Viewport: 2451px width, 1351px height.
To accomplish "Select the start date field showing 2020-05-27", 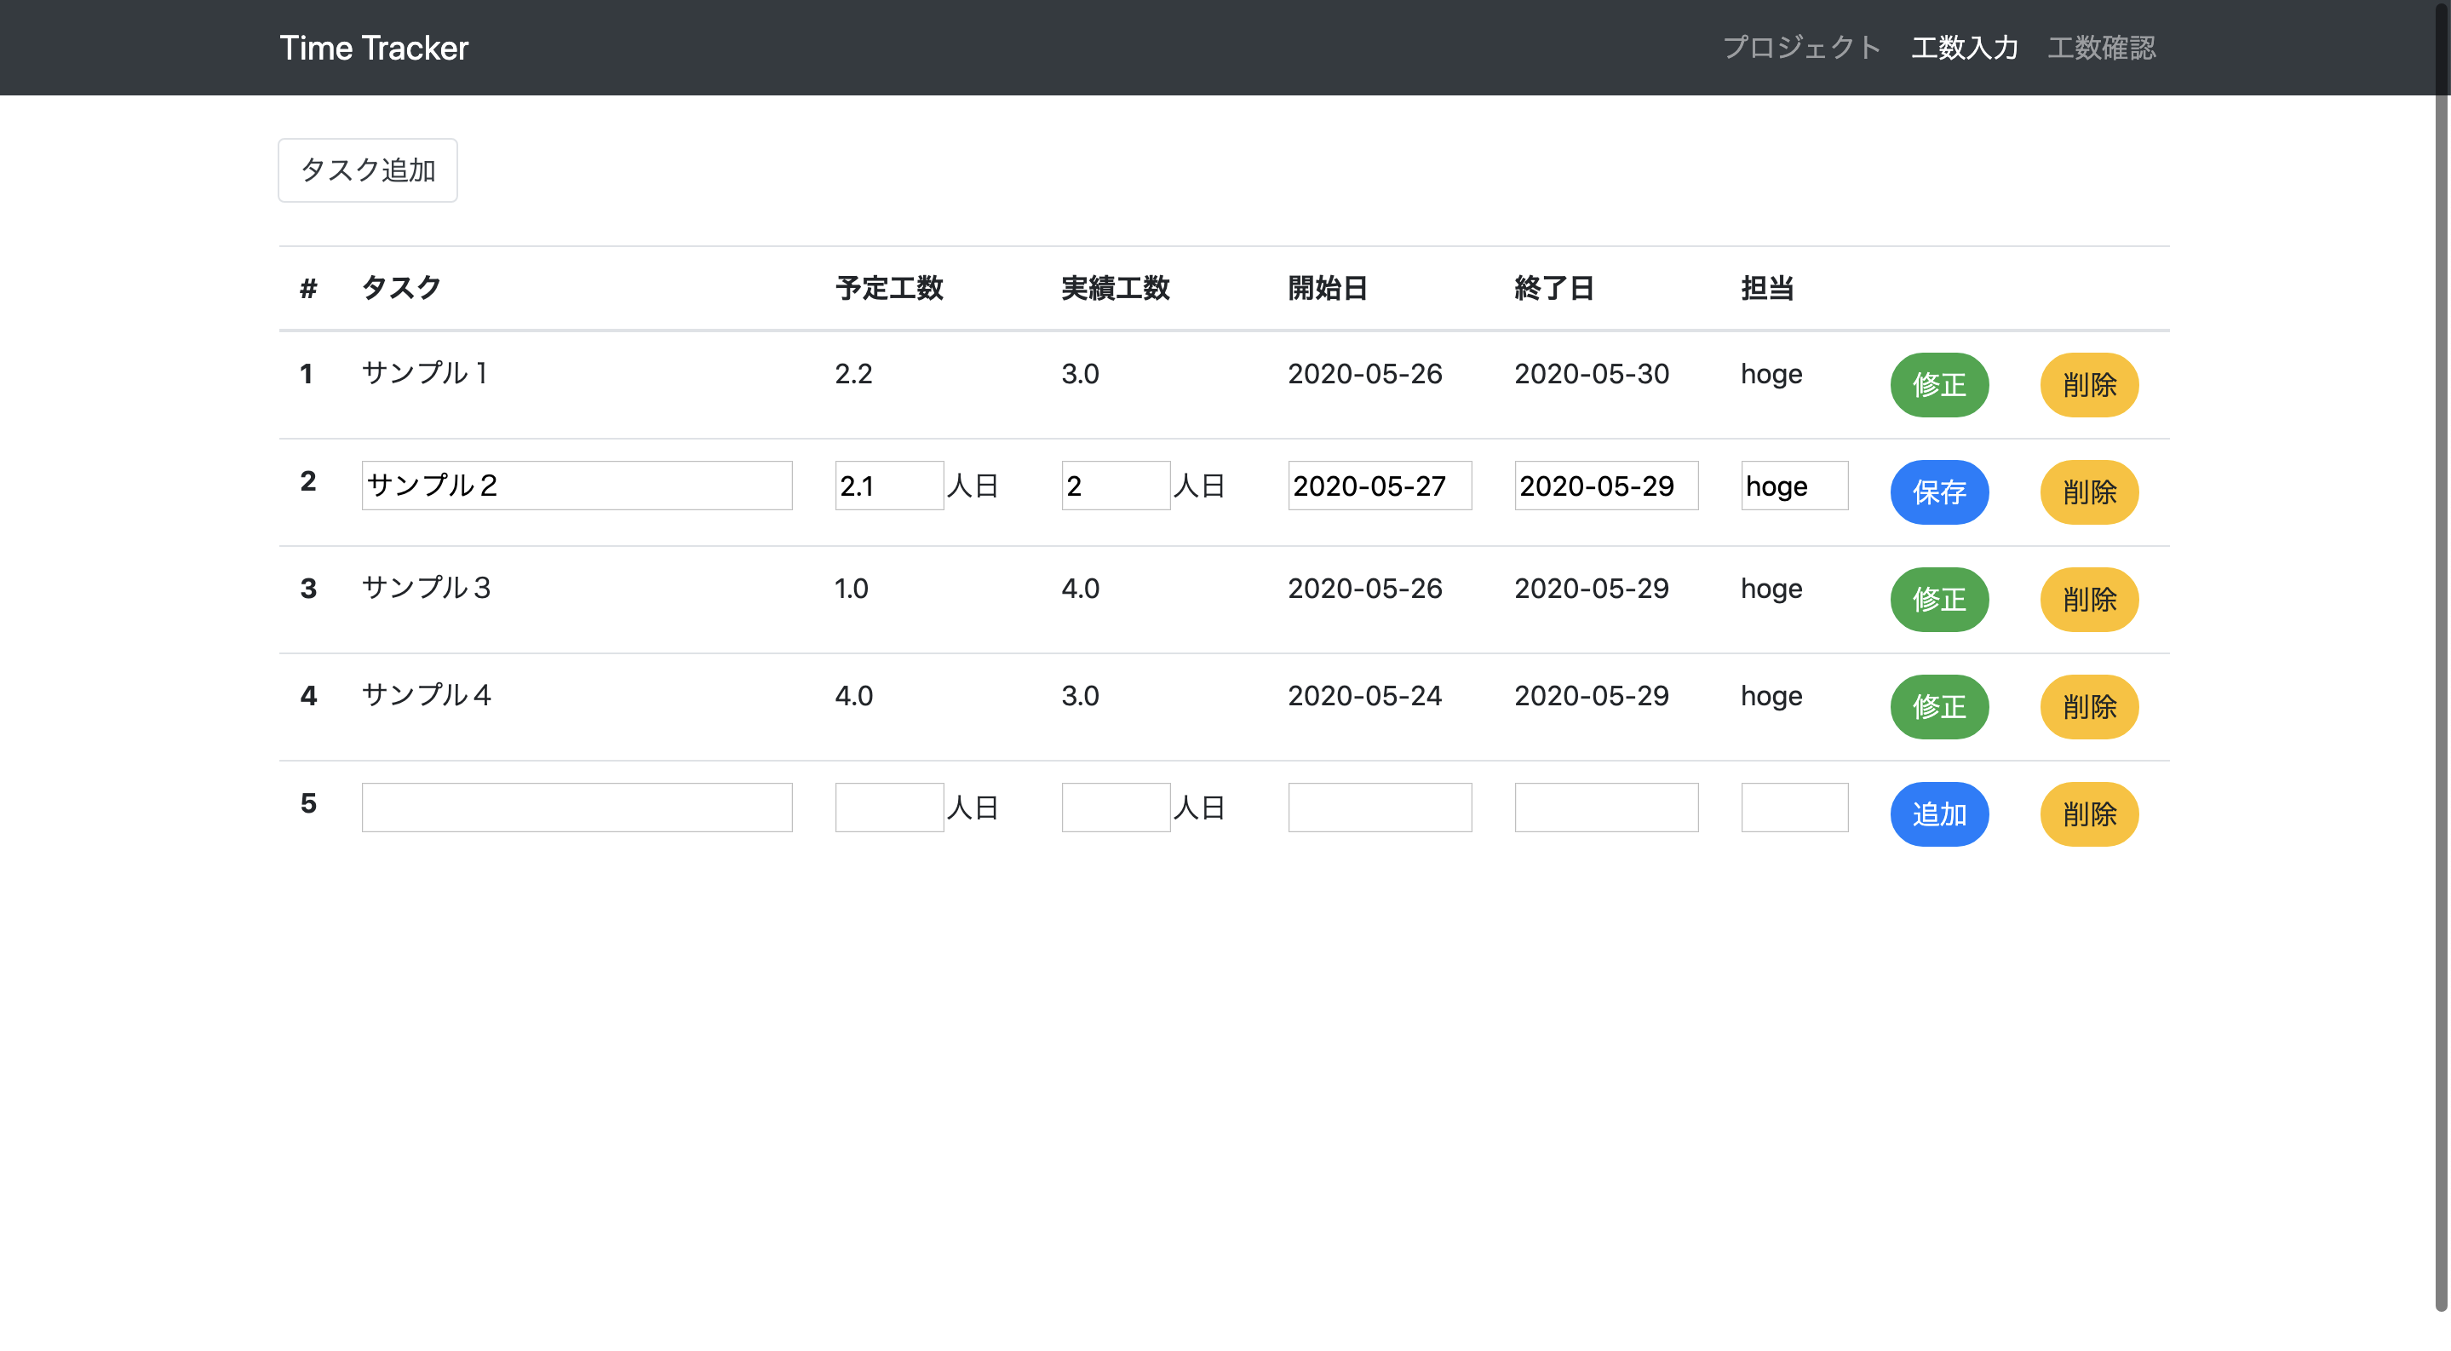I will (1379, 486).
